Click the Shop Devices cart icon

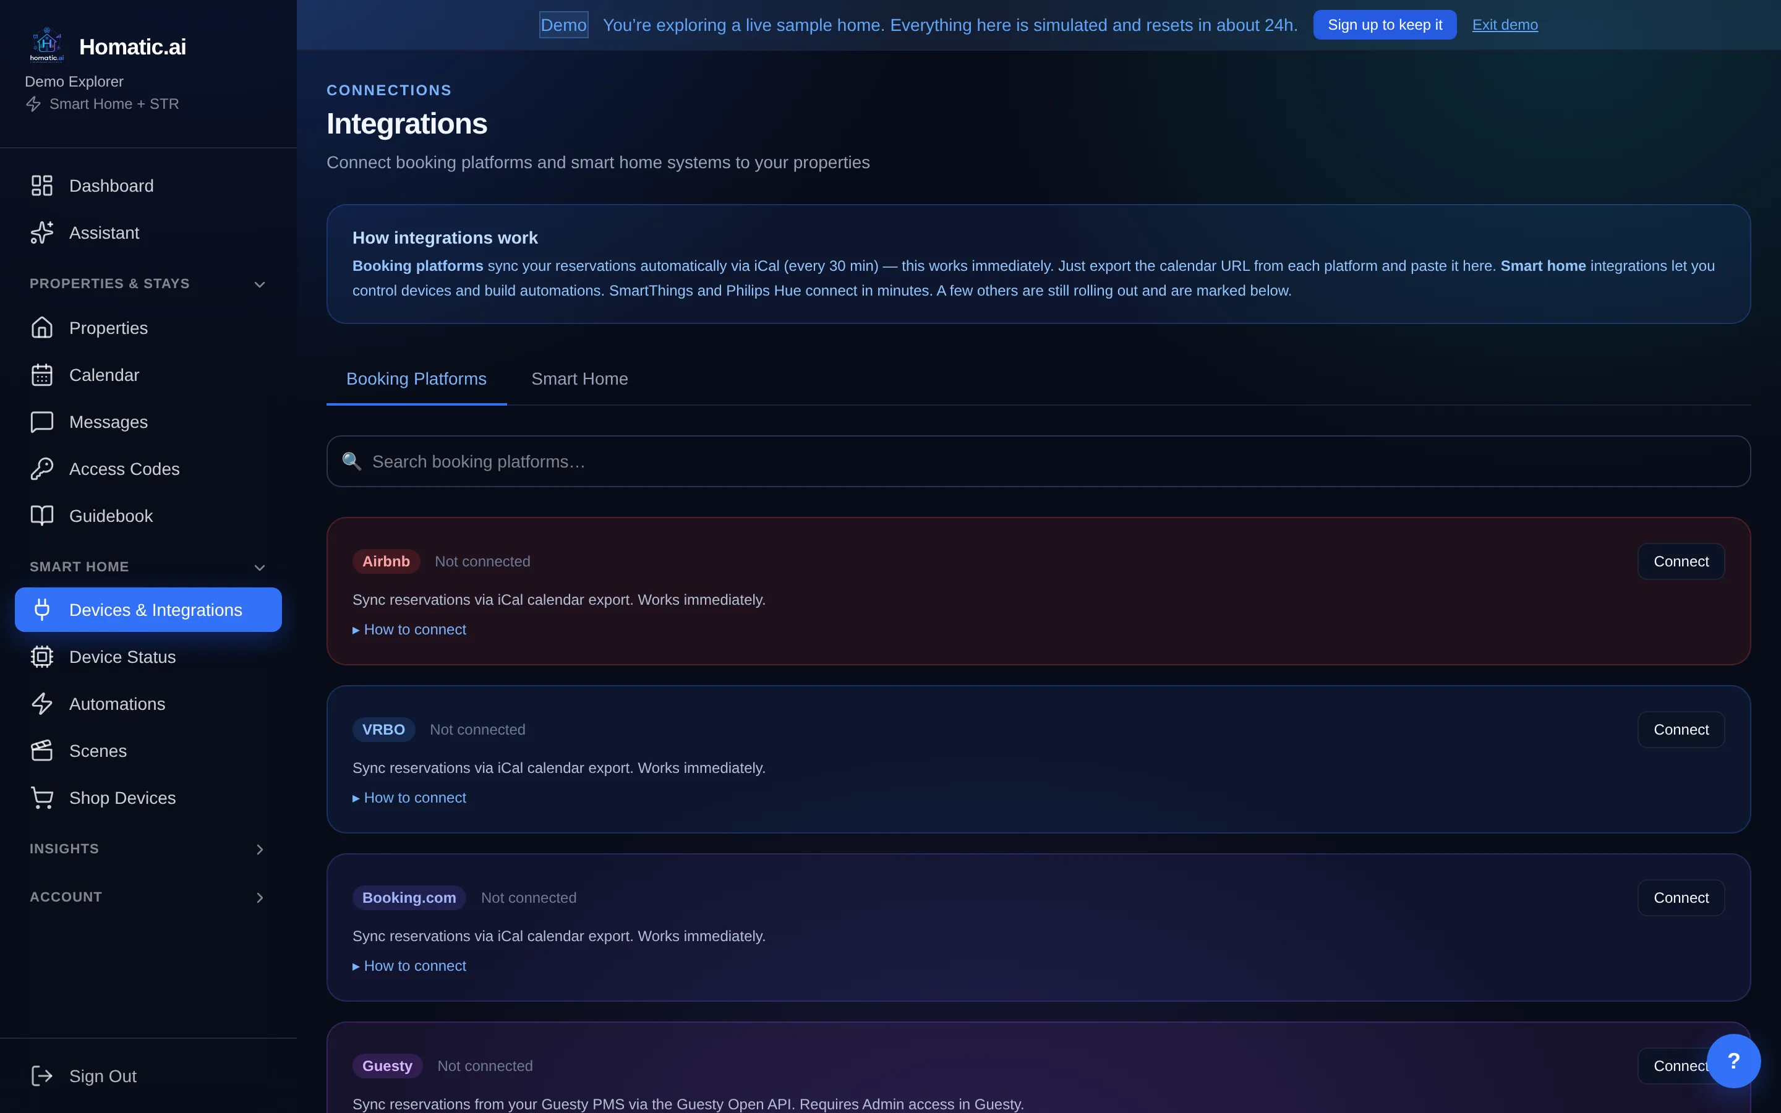[x=42, y=798]
